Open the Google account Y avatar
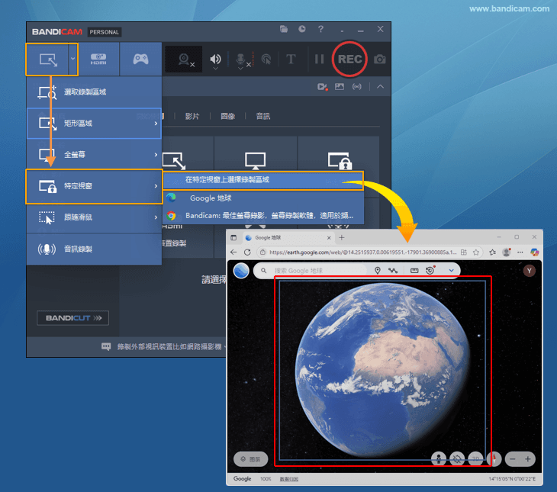Viewport: 557px width, 492px height. coord(530,271)
